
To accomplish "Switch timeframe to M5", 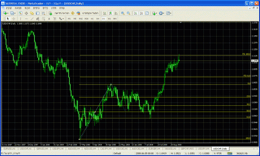I will point(75,19).
